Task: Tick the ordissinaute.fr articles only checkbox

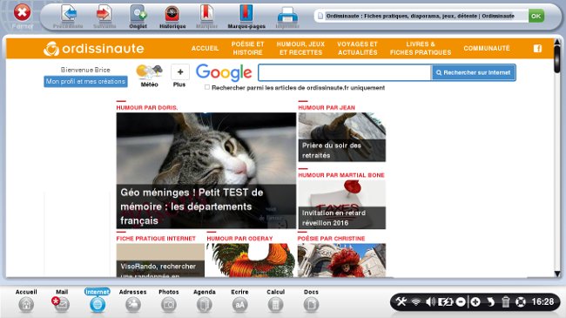Action: 207,87
